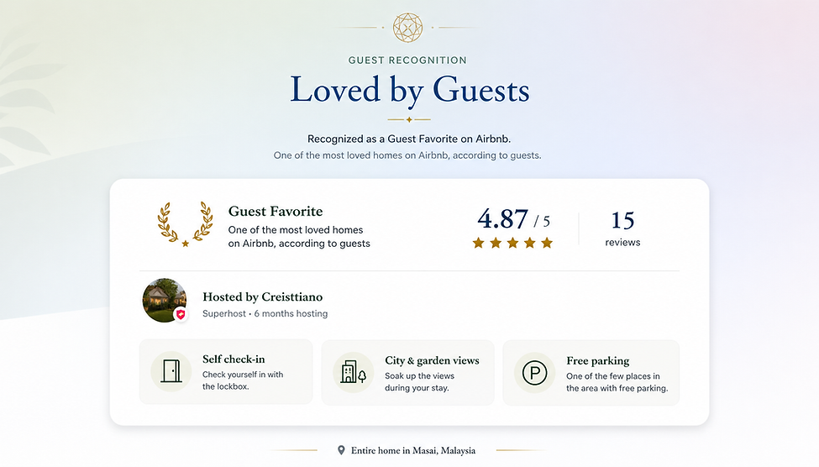Click the gold geometric emblem at top

[x=407, y=27]
